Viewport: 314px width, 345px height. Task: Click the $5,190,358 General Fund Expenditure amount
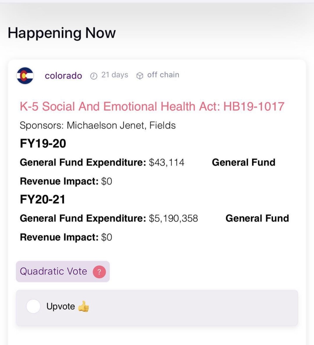173,218
